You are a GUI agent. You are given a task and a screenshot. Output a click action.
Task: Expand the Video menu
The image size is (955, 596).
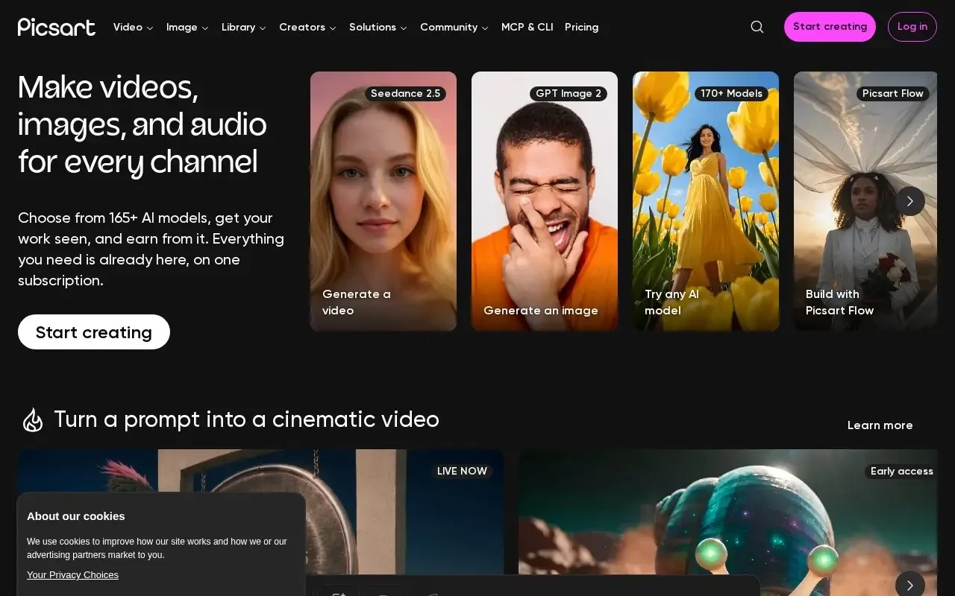pos(133,27)
